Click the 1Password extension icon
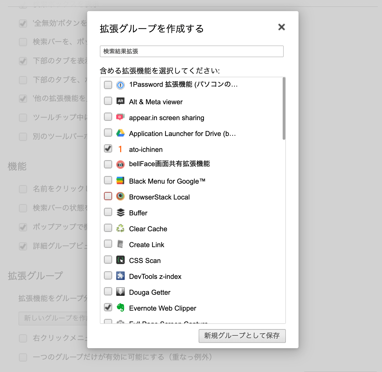This screenshot has height=372, width=382. [x=120, y=85]
